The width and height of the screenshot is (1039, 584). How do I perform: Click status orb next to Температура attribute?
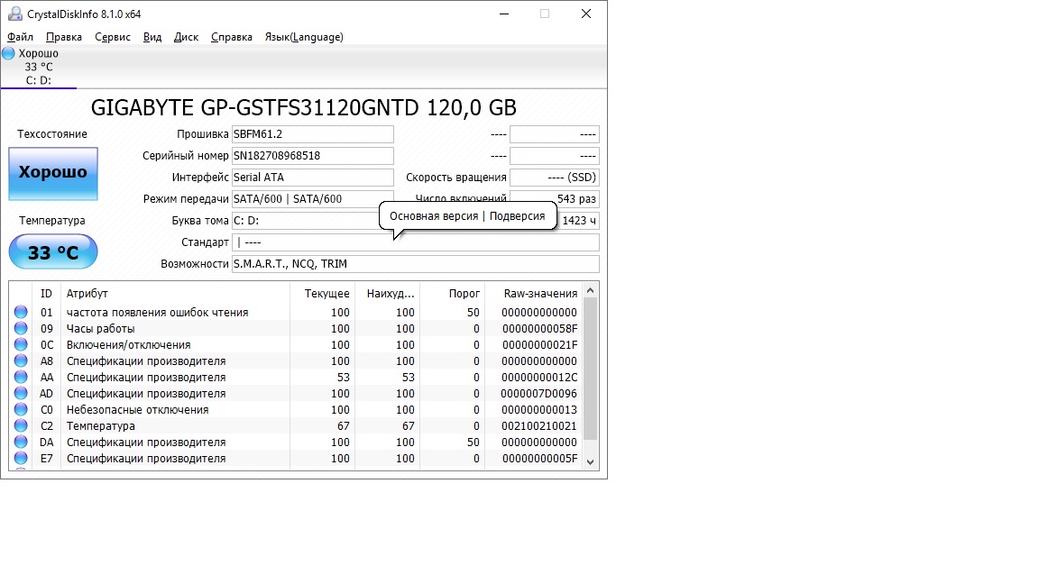click(x=21, y=426)
